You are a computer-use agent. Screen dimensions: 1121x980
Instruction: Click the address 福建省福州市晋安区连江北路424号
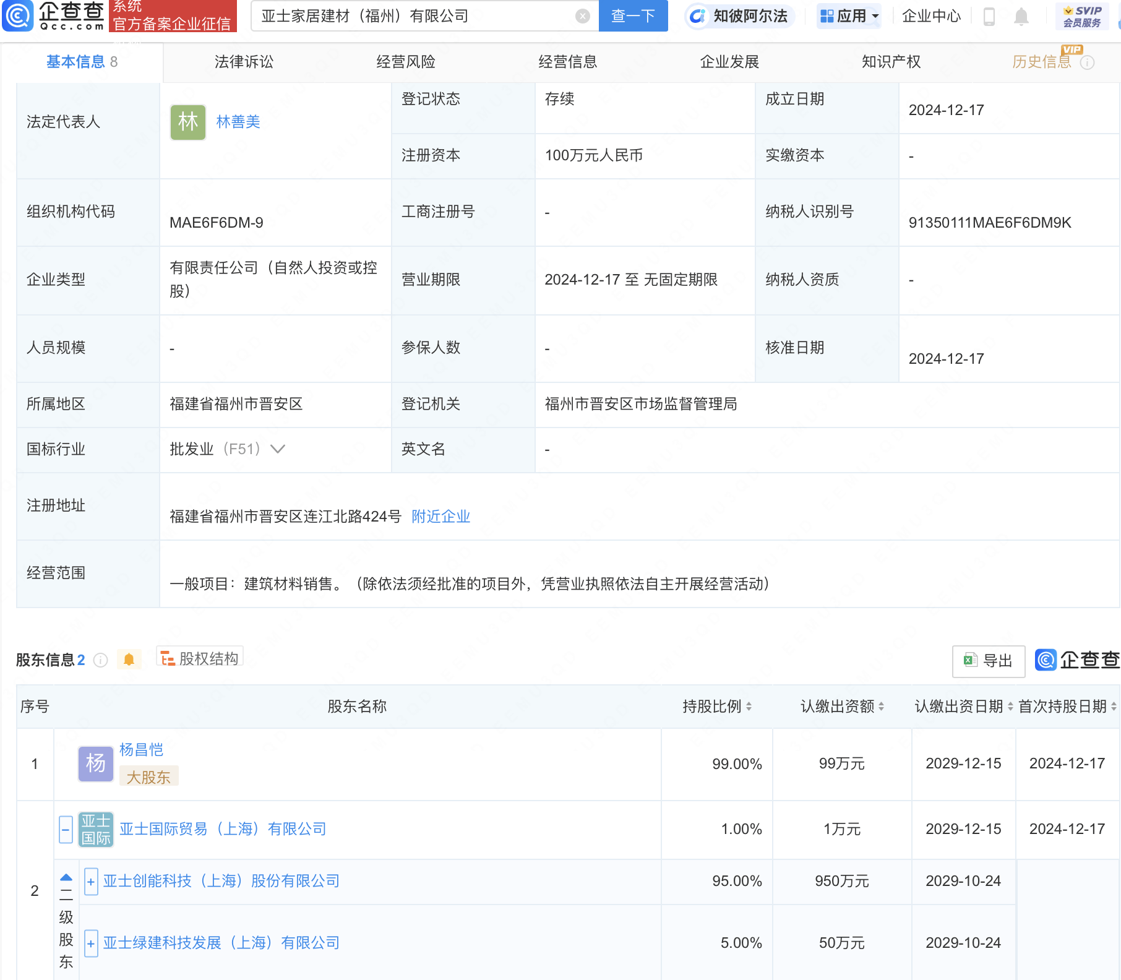(286, 517)
